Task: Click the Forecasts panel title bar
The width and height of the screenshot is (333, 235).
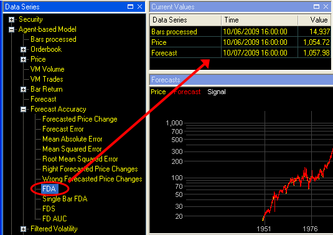Action: tap(242, 80)
